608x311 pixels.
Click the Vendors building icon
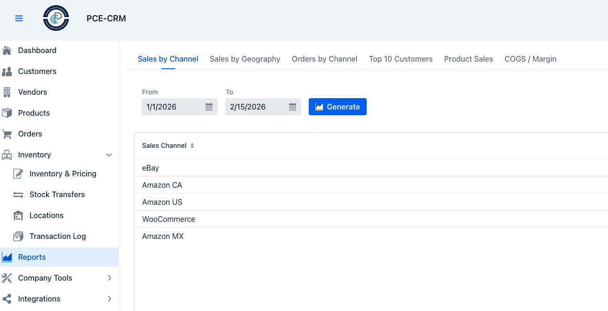[7, 92]
